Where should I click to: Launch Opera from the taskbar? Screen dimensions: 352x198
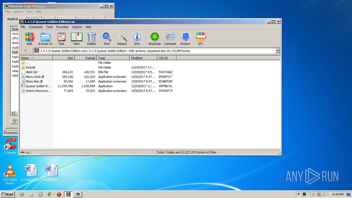pyautogui.click(x=59, y=194)
